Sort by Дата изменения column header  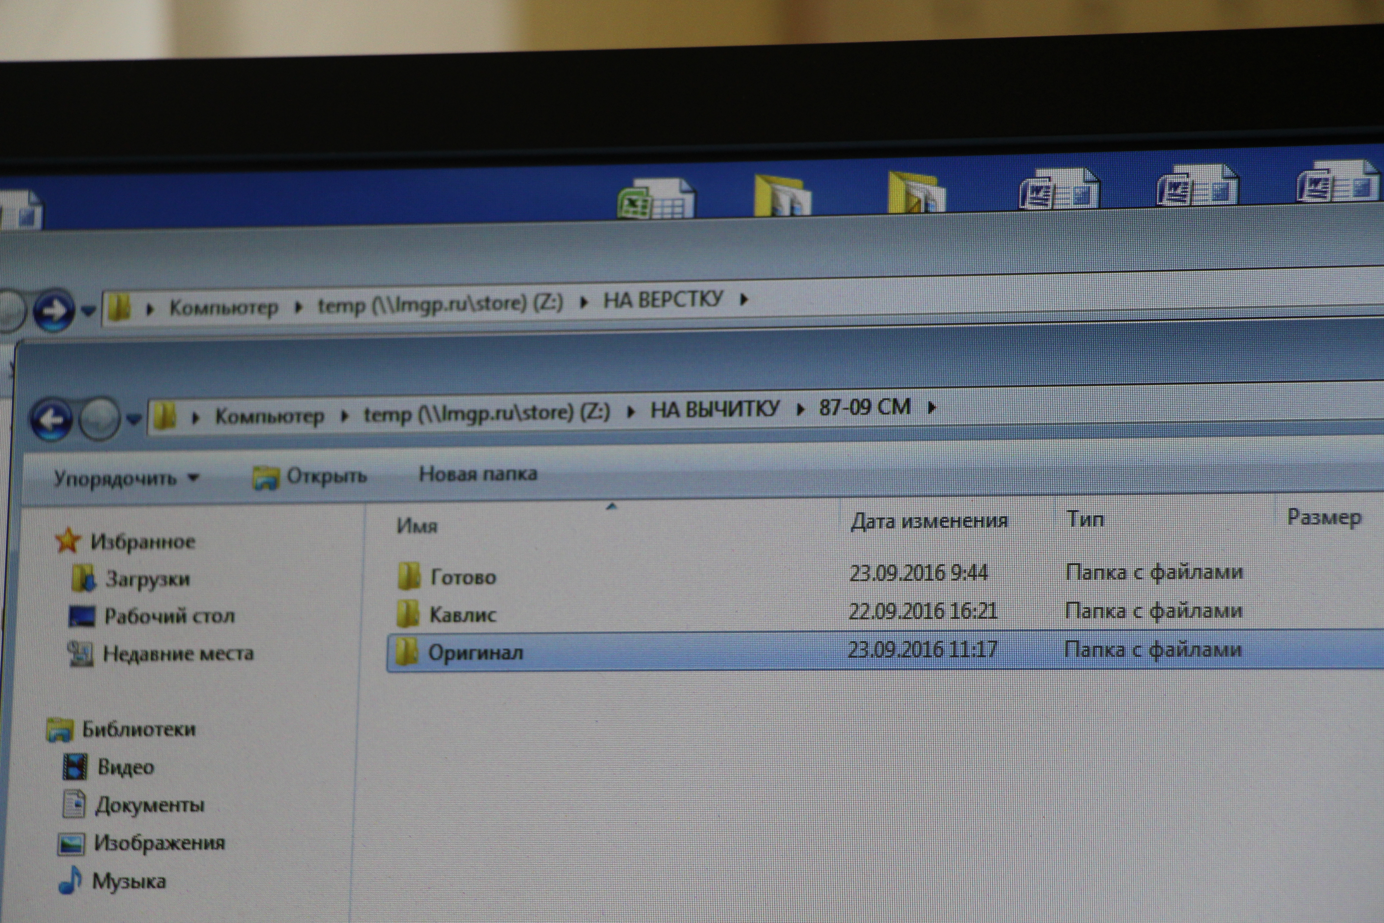tap(929, 521)
